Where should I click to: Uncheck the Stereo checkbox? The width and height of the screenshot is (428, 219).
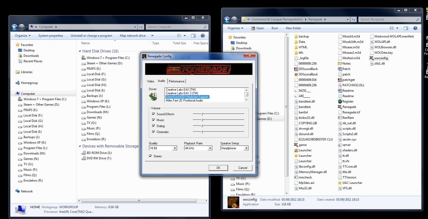click(150, 156)
